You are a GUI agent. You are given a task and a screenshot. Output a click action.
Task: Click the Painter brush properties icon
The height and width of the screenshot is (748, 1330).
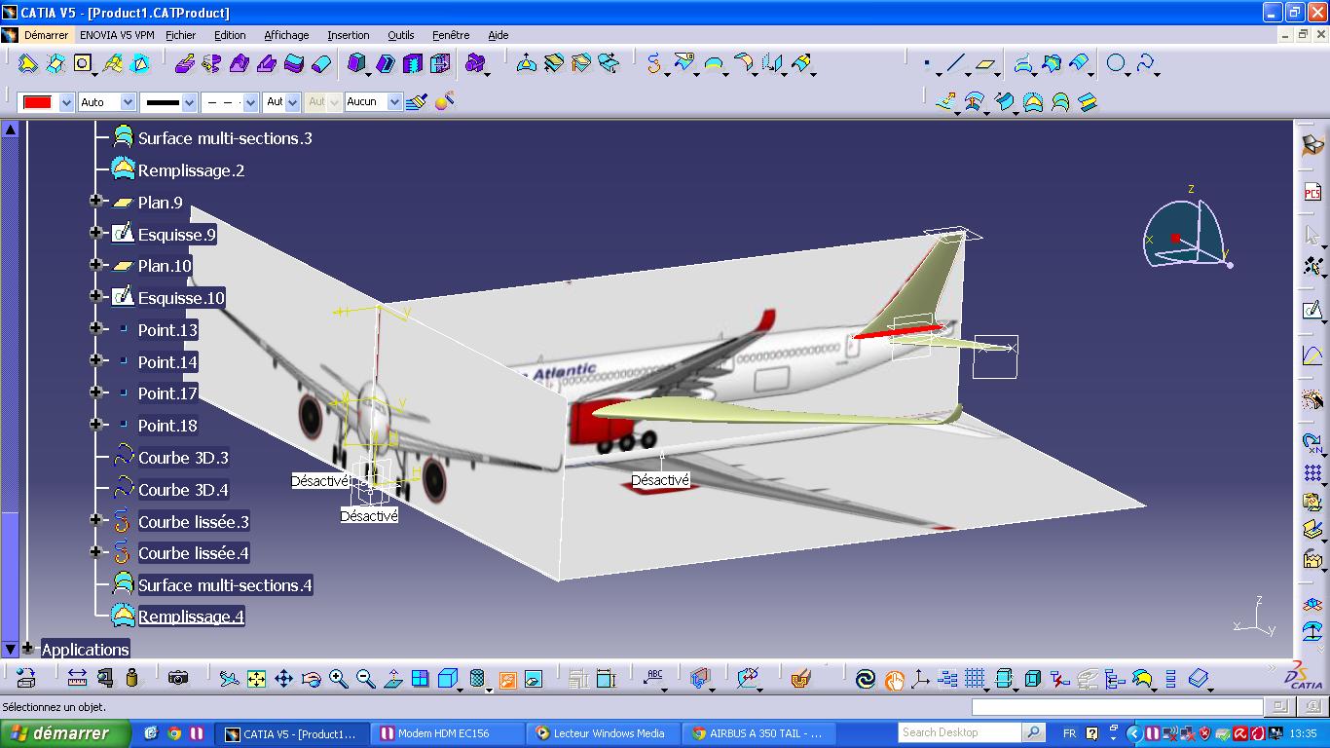pyautogui.click(x=417, y=101)
